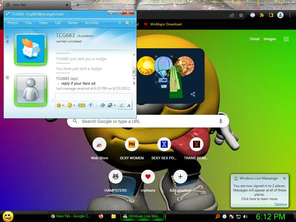Viewport: 296px width, 222px height.
Task: Start voice search with the microphone
Action: coord(221,121)
